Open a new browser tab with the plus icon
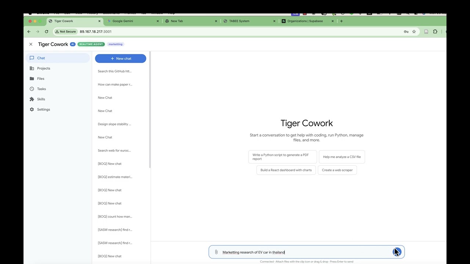 point(341,21)
